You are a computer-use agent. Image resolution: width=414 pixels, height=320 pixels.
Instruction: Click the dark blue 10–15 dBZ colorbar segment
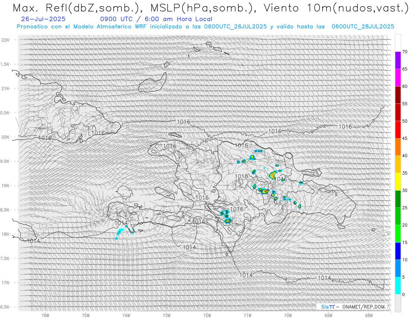(398, 251)
